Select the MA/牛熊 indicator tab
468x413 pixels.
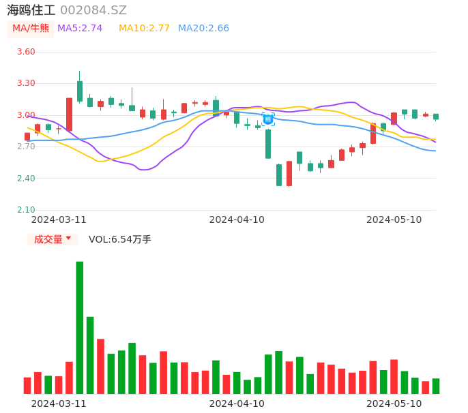pos(30,29)
